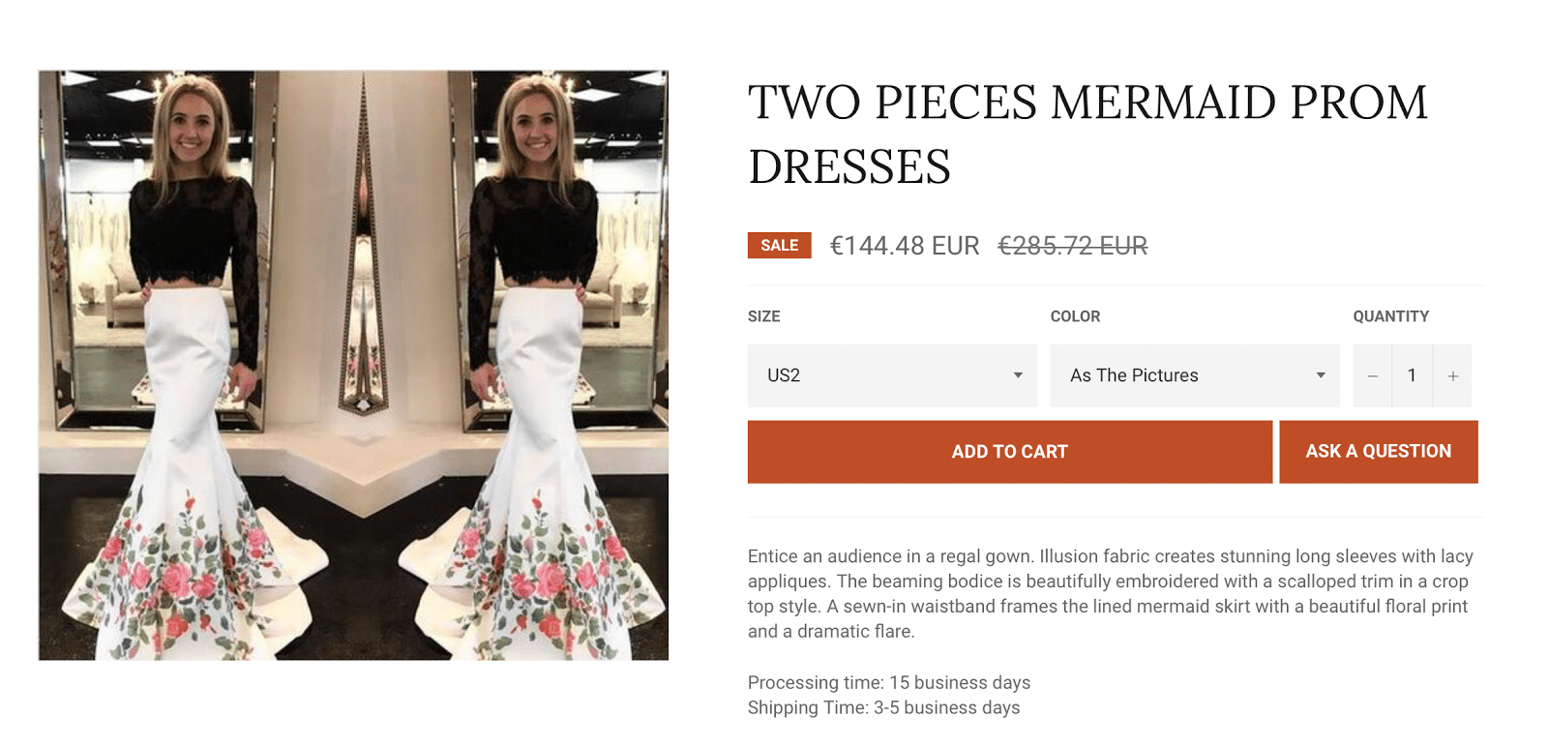Screen dimensions: 1548x746
Task: Click the crossed-out €285.72 EUR price
Action: point(1072,246)
